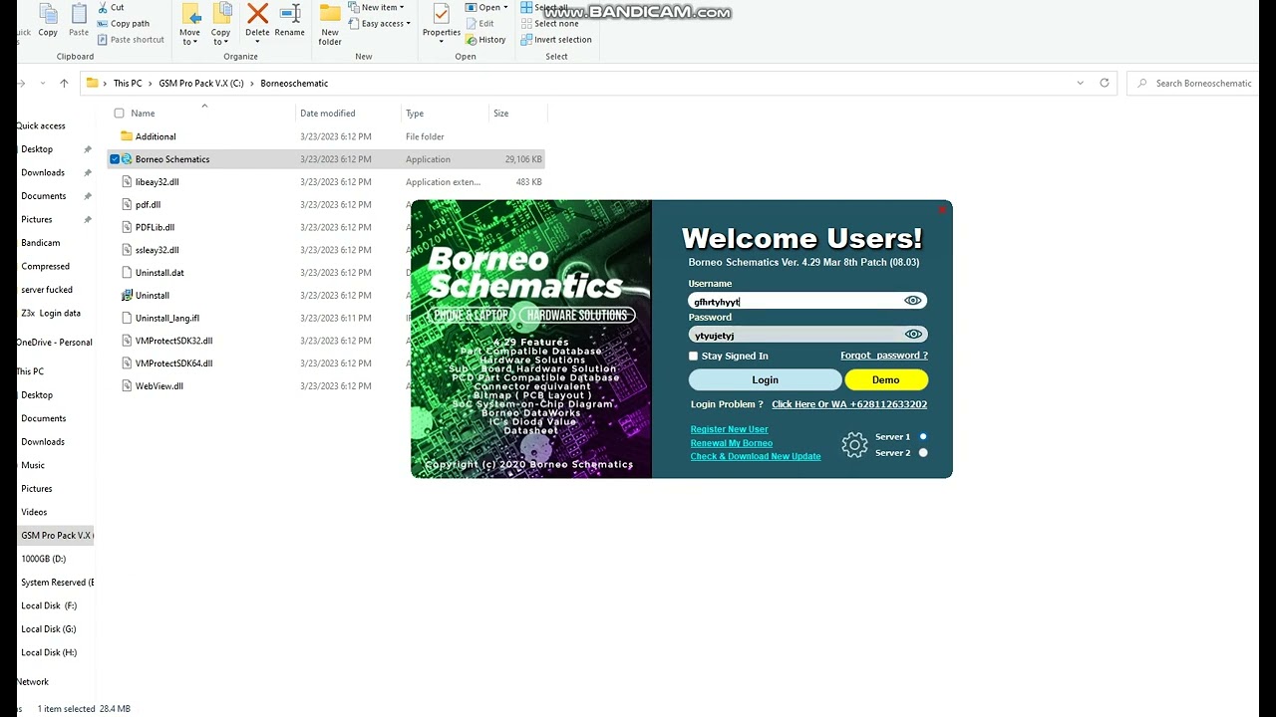Reveal username with eye icon
The width and height of the screenshot is (1276, 717).
point(912,301)
